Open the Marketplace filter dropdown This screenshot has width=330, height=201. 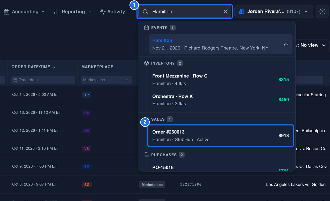point(106,80)
